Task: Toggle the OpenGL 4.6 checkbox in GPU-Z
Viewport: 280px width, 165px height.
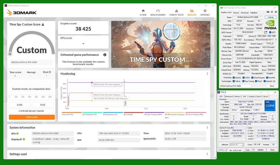Action: click(265, 81)
